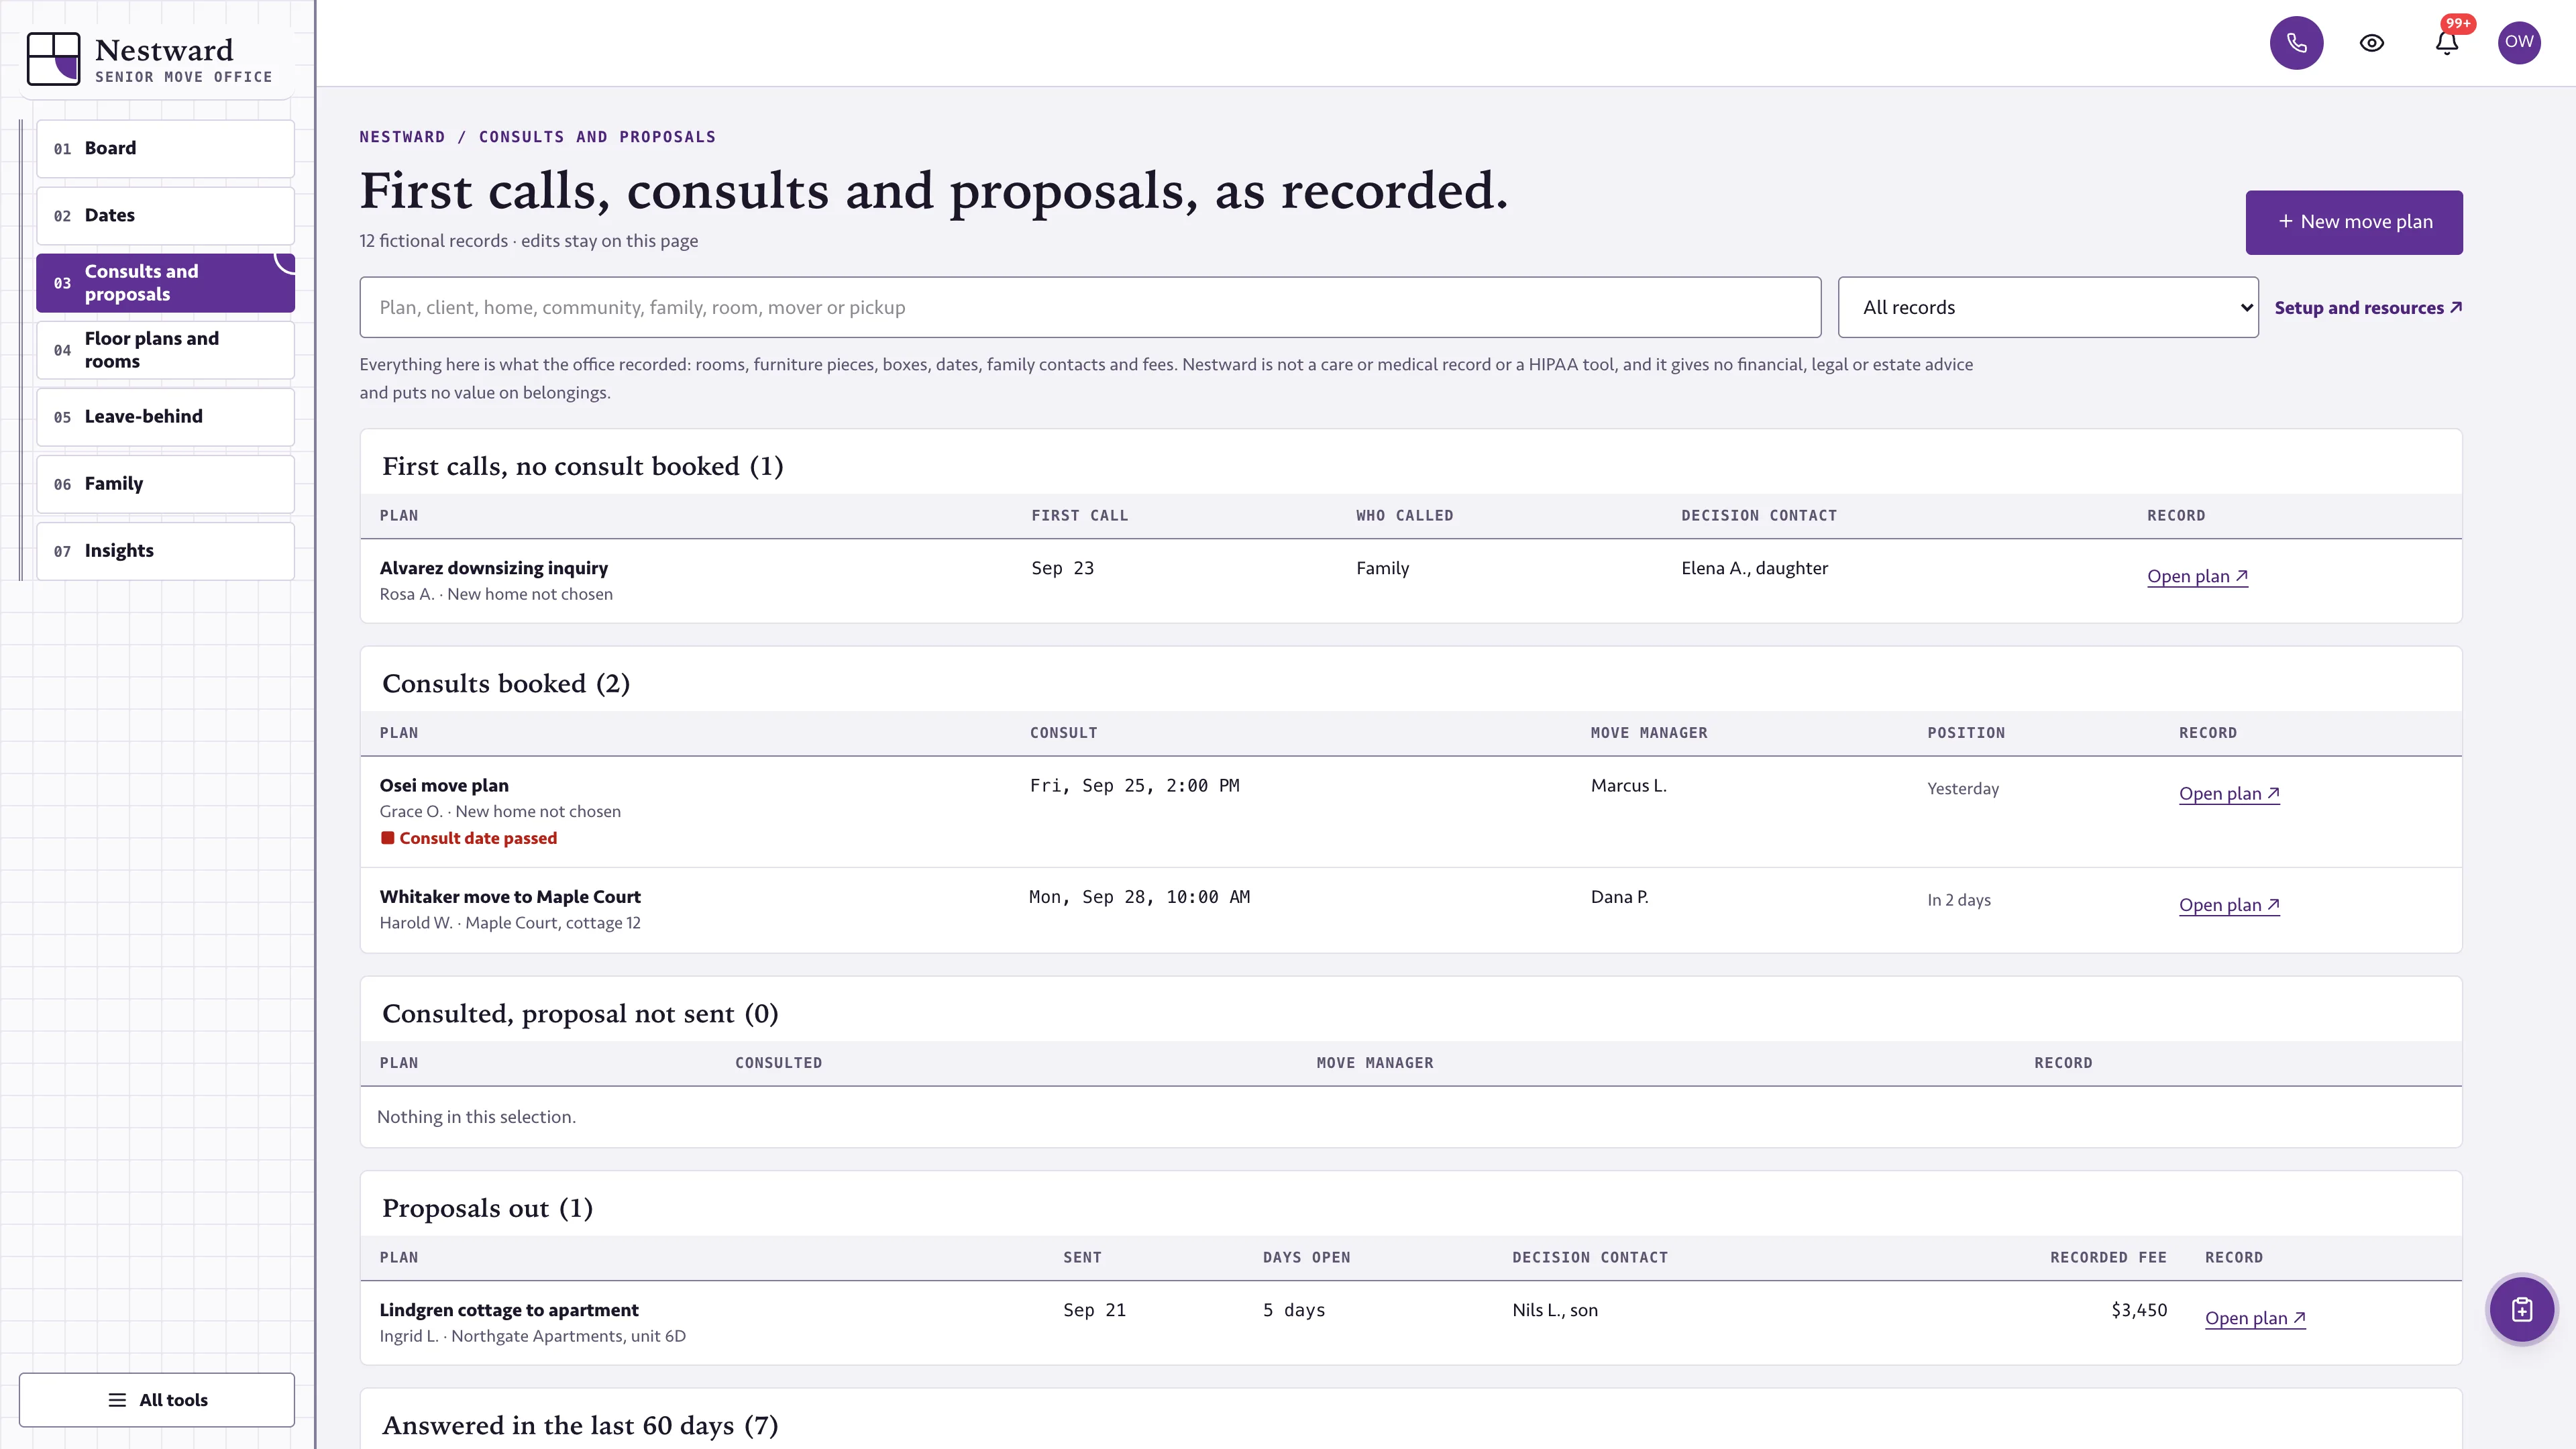Click the Nestward breadcrumb link

pyautogui.click(x=402, y=137)
